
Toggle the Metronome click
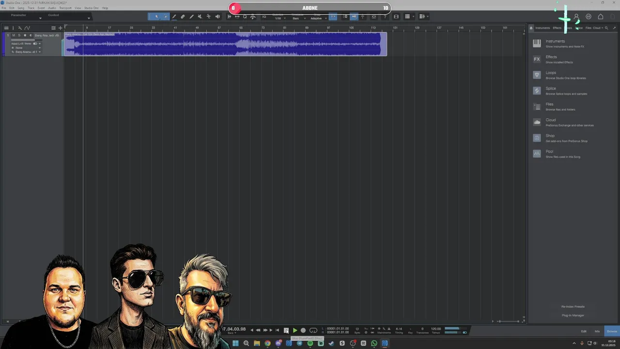pos(389,329)
